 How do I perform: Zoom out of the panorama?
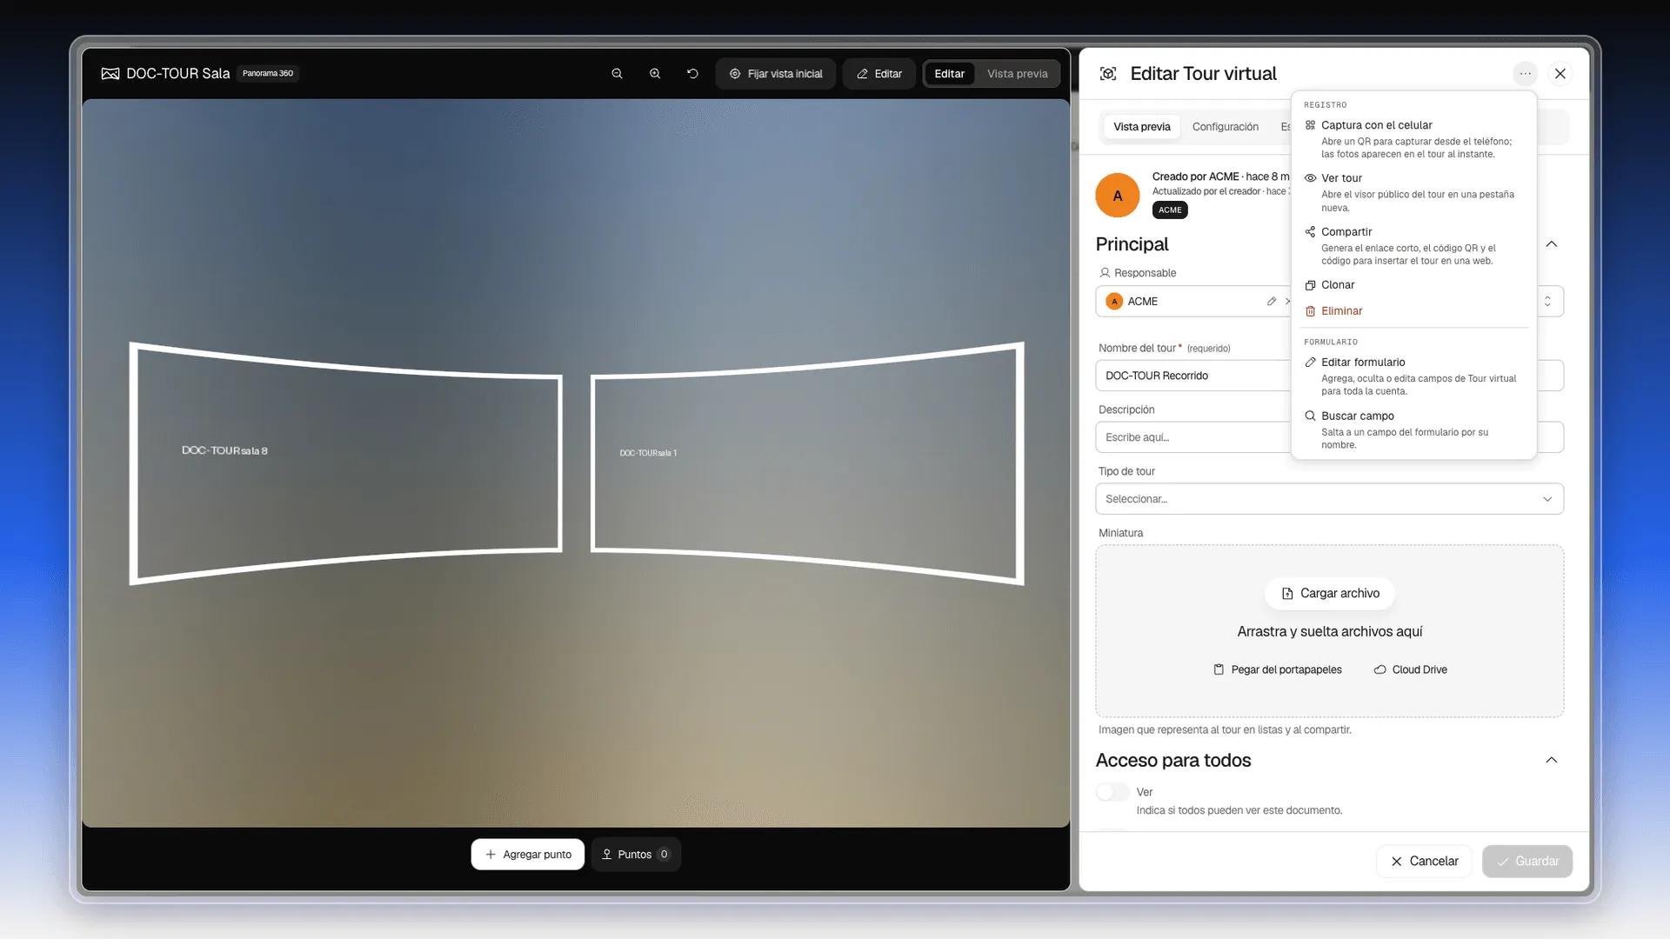(x=617, y=74)
